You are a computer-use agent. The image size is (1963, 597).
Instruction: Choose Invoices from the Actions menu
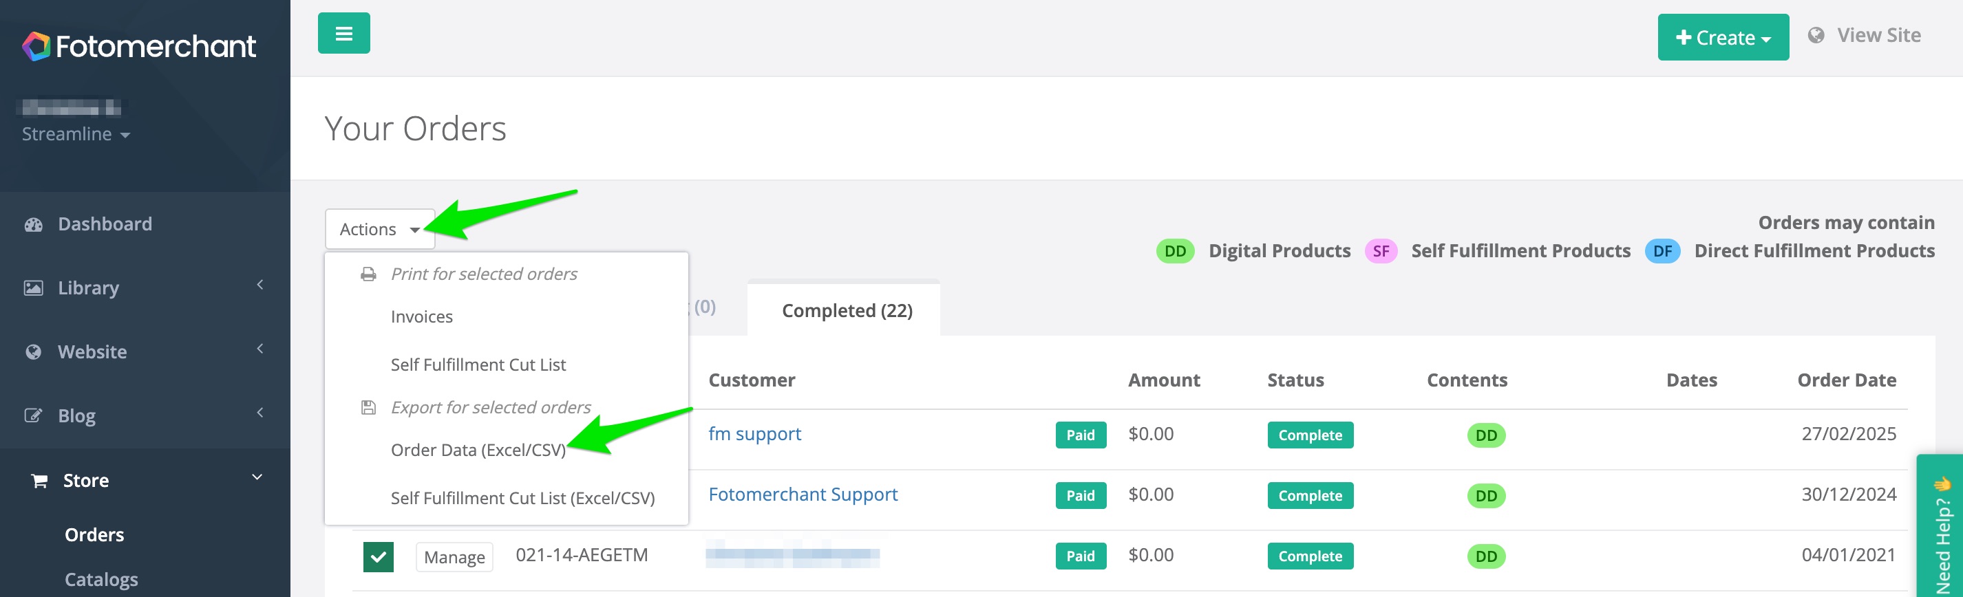tap(421, 317)
